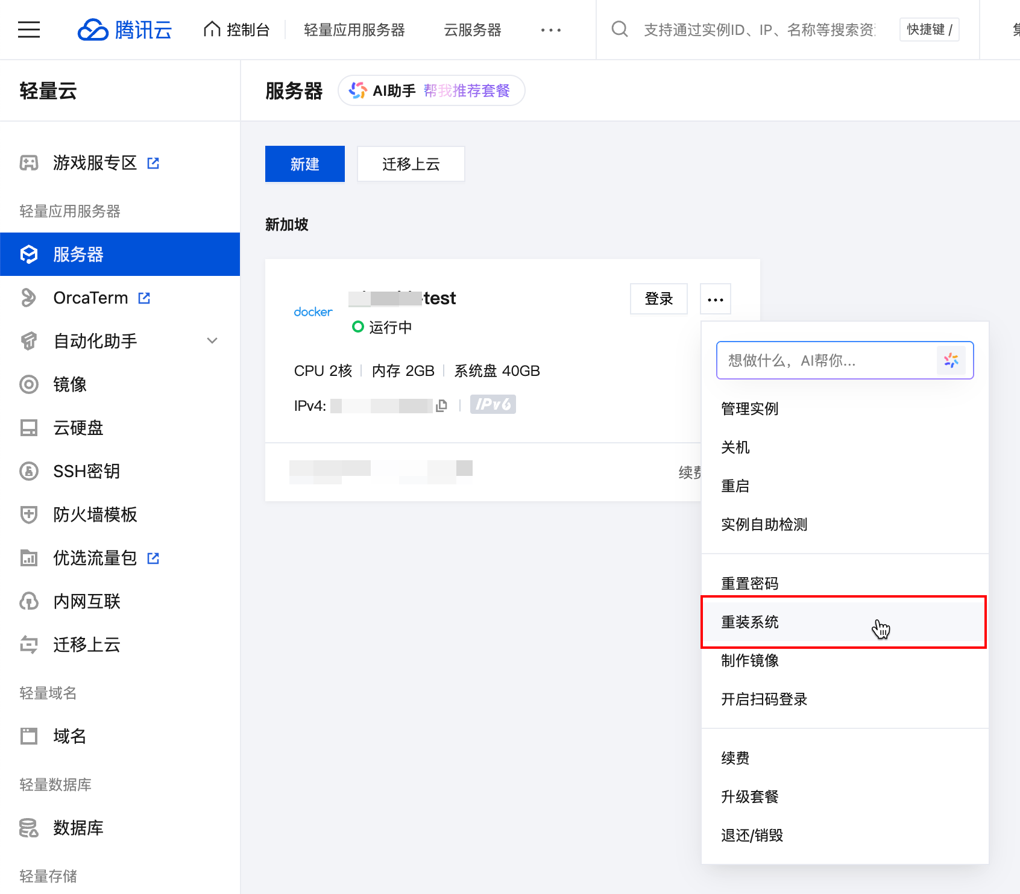Viewport: 1020px width, 894px height.
Task: Open 优选流量包 external link icon
Action: tap(153, 558)
